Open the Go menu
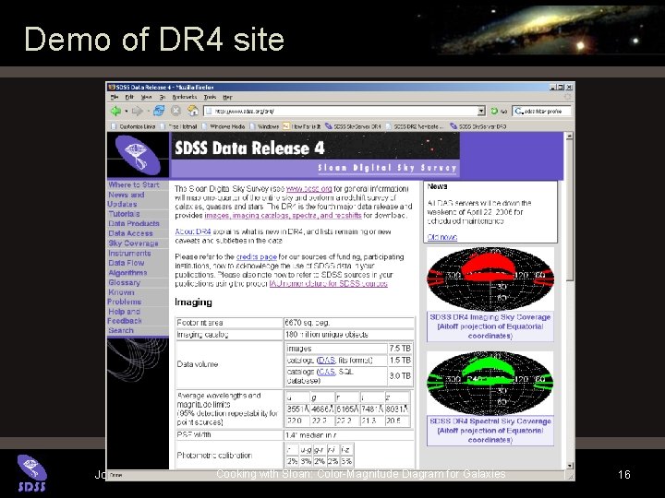 click(162, 97)
